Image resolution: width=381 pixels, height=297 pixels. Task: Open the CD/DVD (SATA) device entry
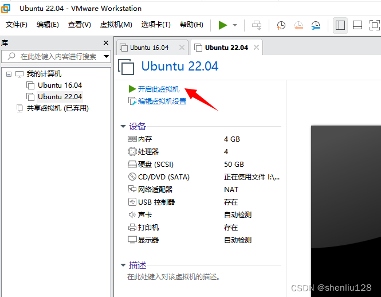coord(164,177)
